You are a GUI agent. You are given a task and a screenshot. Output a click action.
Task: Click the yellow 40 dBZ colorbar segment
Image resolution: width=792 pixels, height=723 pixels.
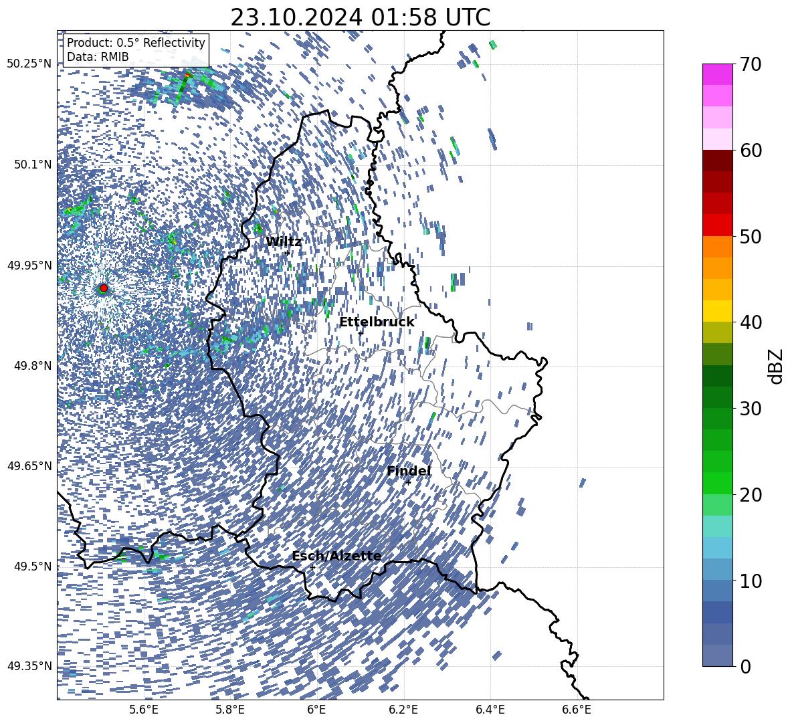[717, 311]
